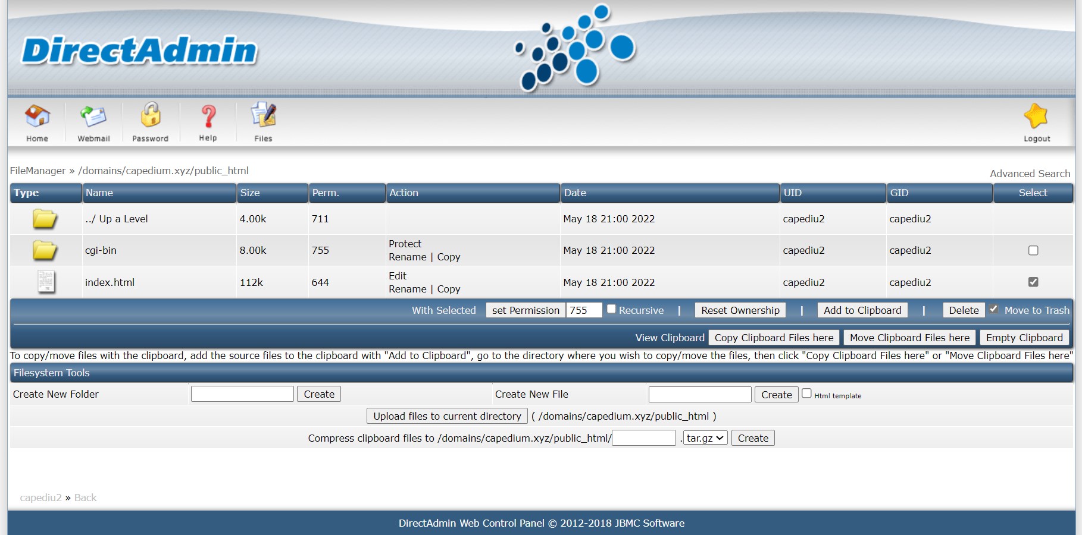
Task: Open Help via the question mark icon
Action: point(208,116)
